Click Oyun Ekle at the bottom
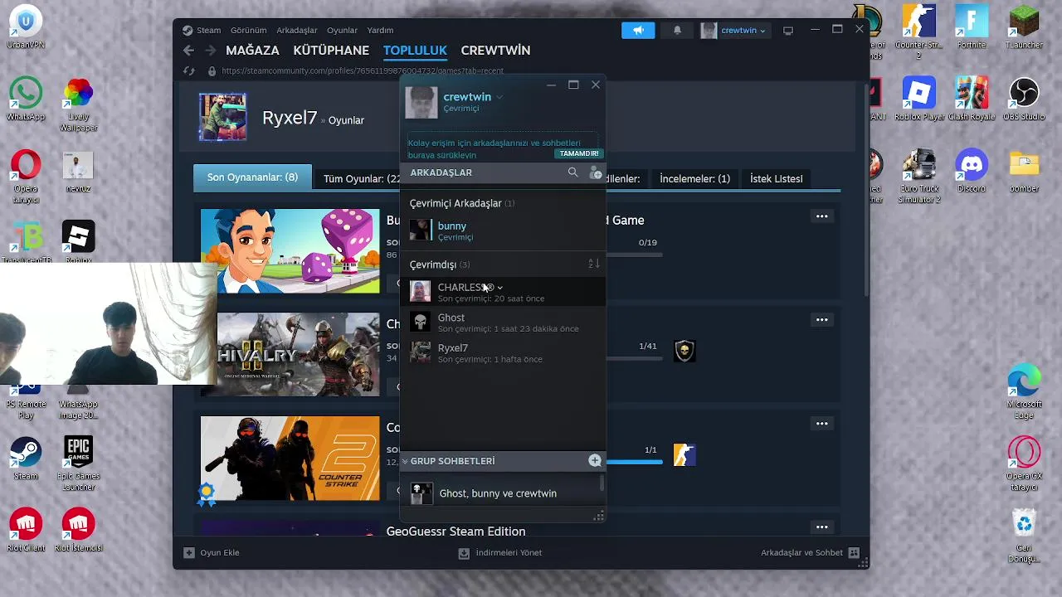The image size is (1062, 597). coord(212,553)
